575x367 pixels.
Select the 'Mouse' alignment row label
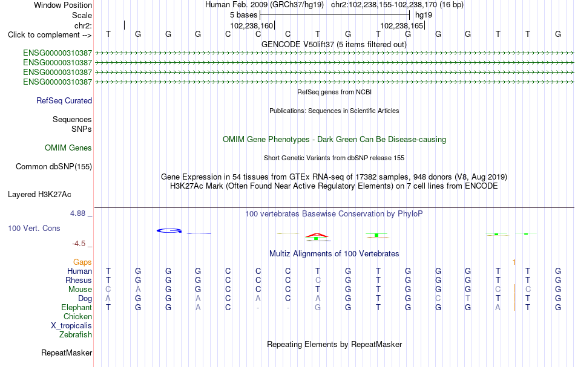click(x=80, y=290)
